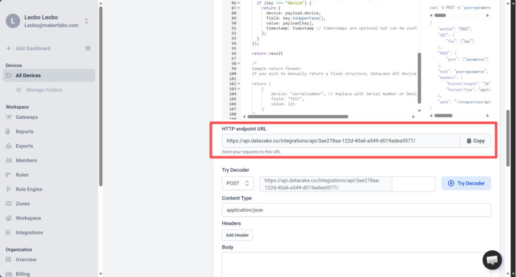Open the chat support bubble
Viewport: 516px width, 277px height.
click(492, 260)
